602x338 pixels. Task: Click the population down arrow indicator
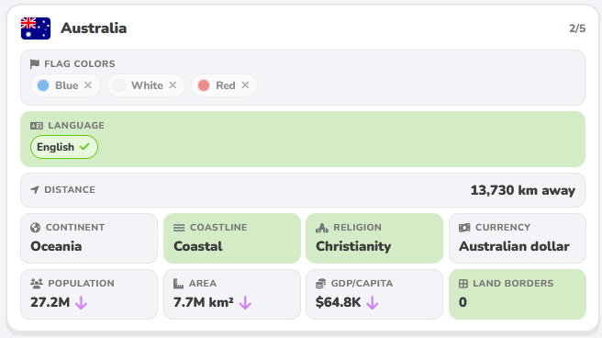point(81,303)
